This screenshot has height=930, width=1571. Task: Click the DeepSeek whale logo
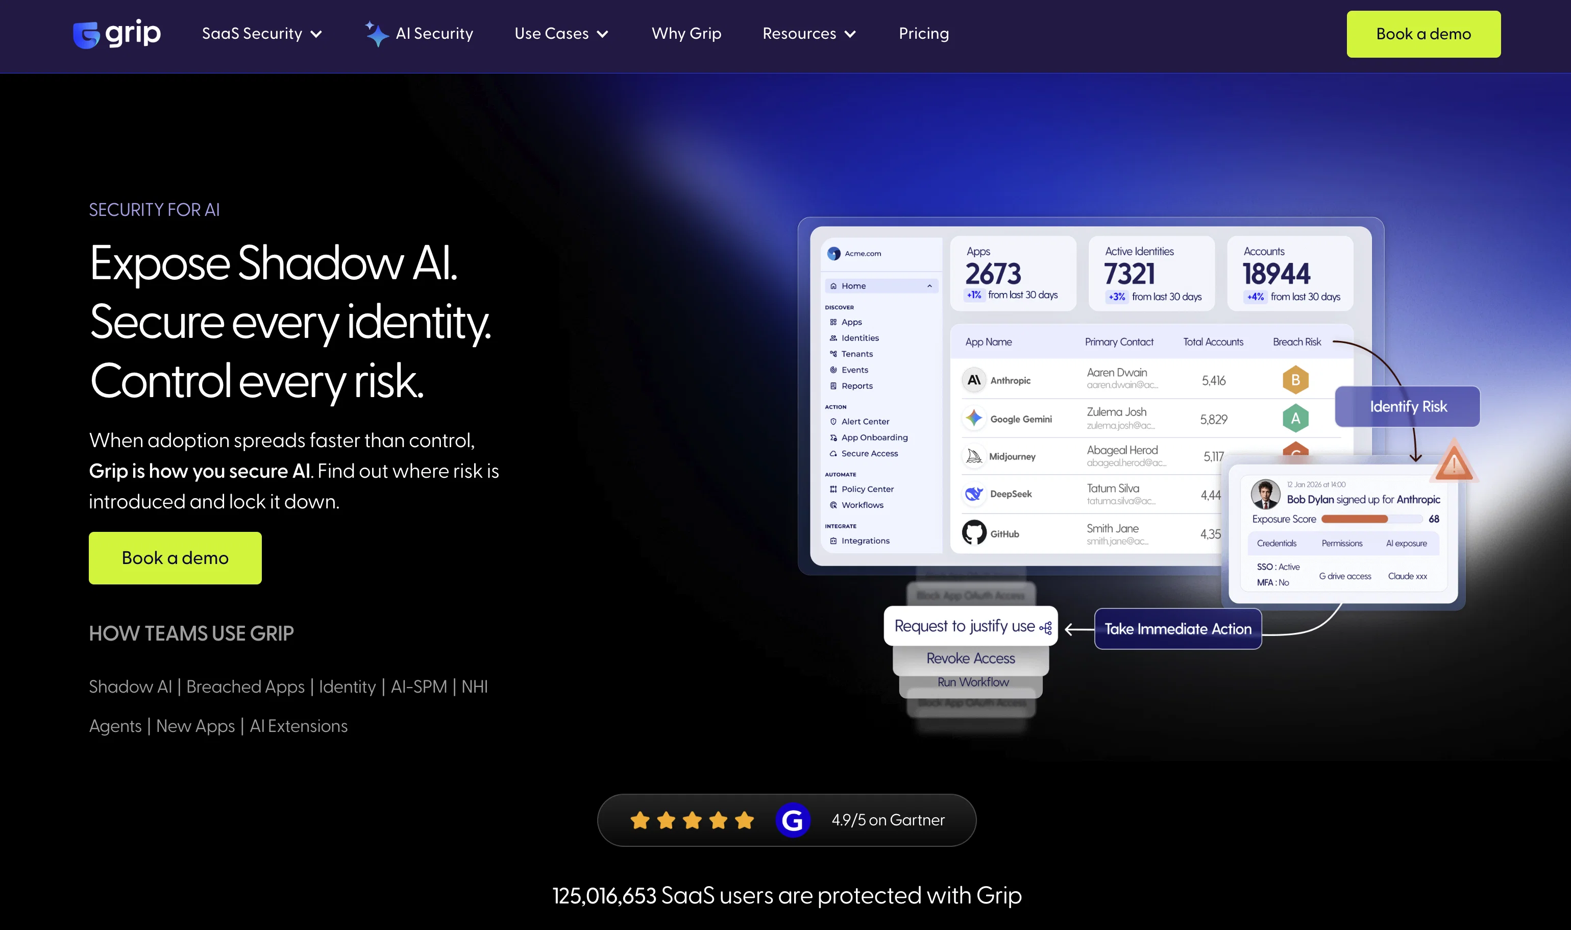click(974, 494)
